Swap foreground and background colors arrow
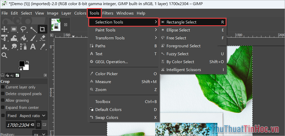285x136 pixels. tap(28, 62)
